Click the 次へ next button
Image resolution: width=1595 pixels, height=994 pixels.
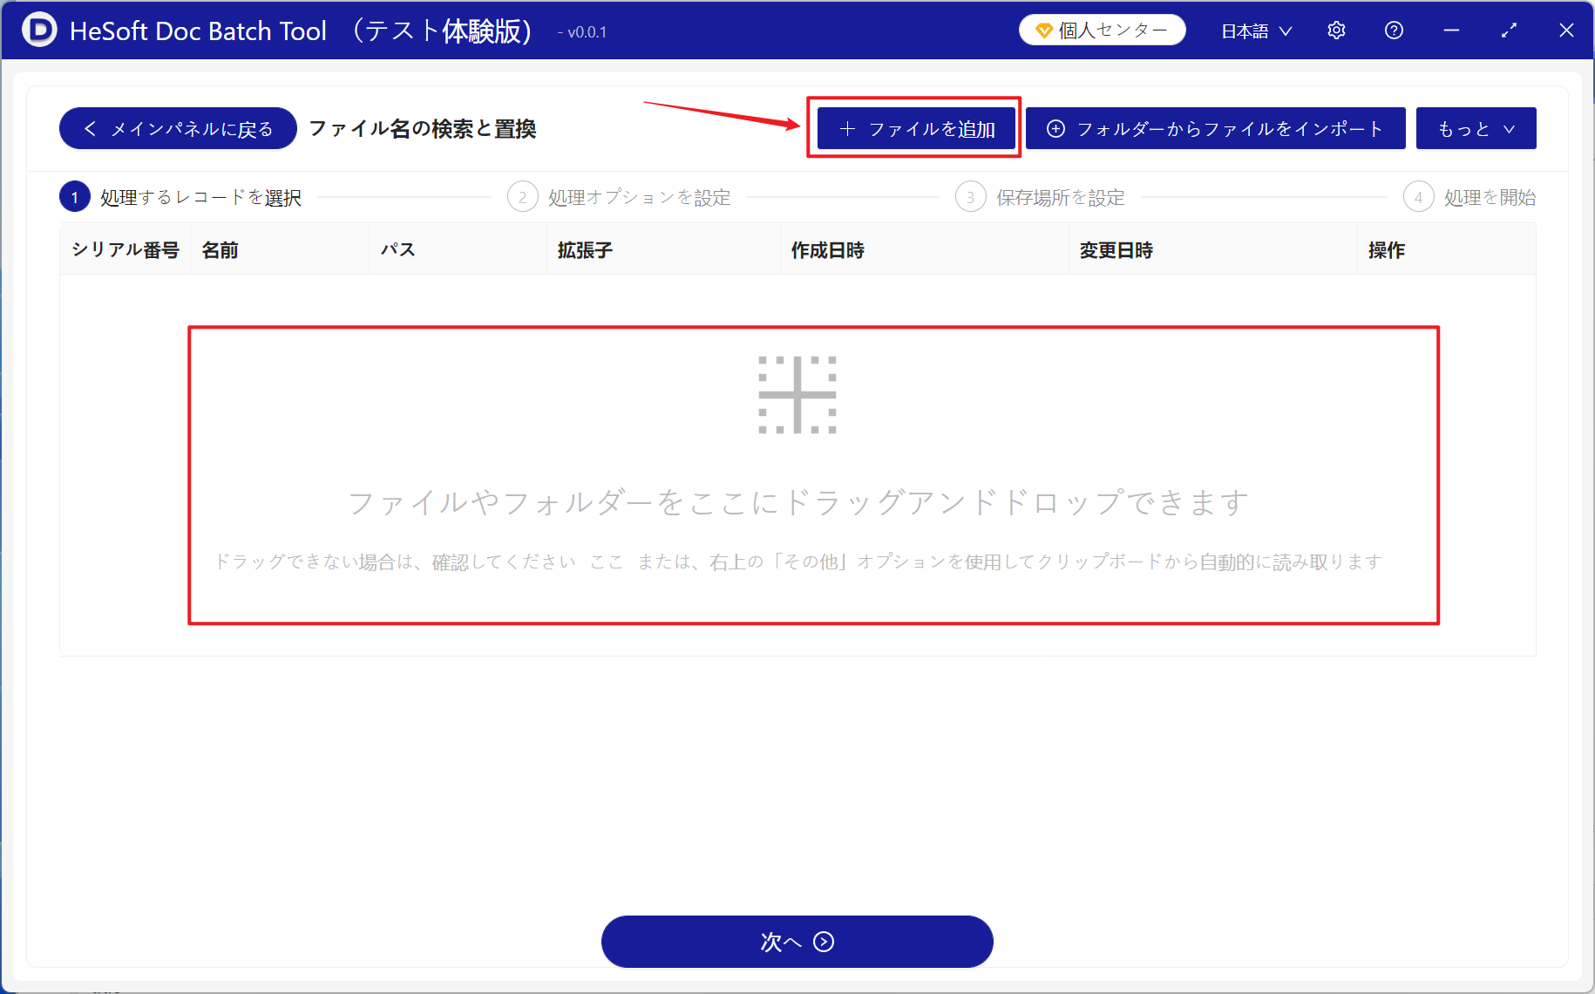(797, 942)
